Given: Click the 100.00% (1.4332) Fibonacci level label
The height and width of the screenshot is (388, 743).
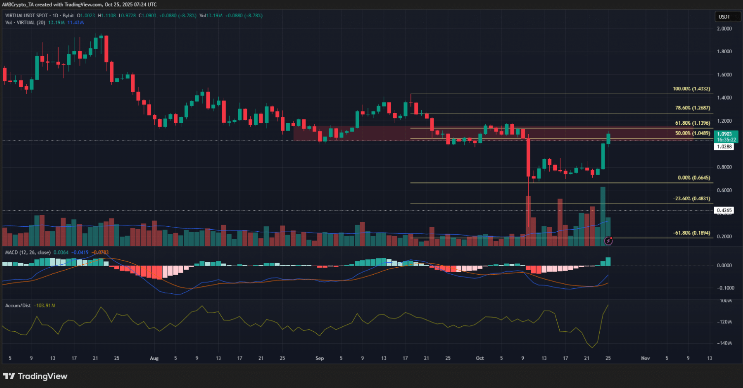Looking at the screenshot, I should point(691,89).
